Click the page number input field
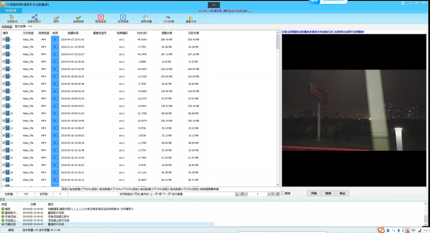430x233 pixels. 257,194
